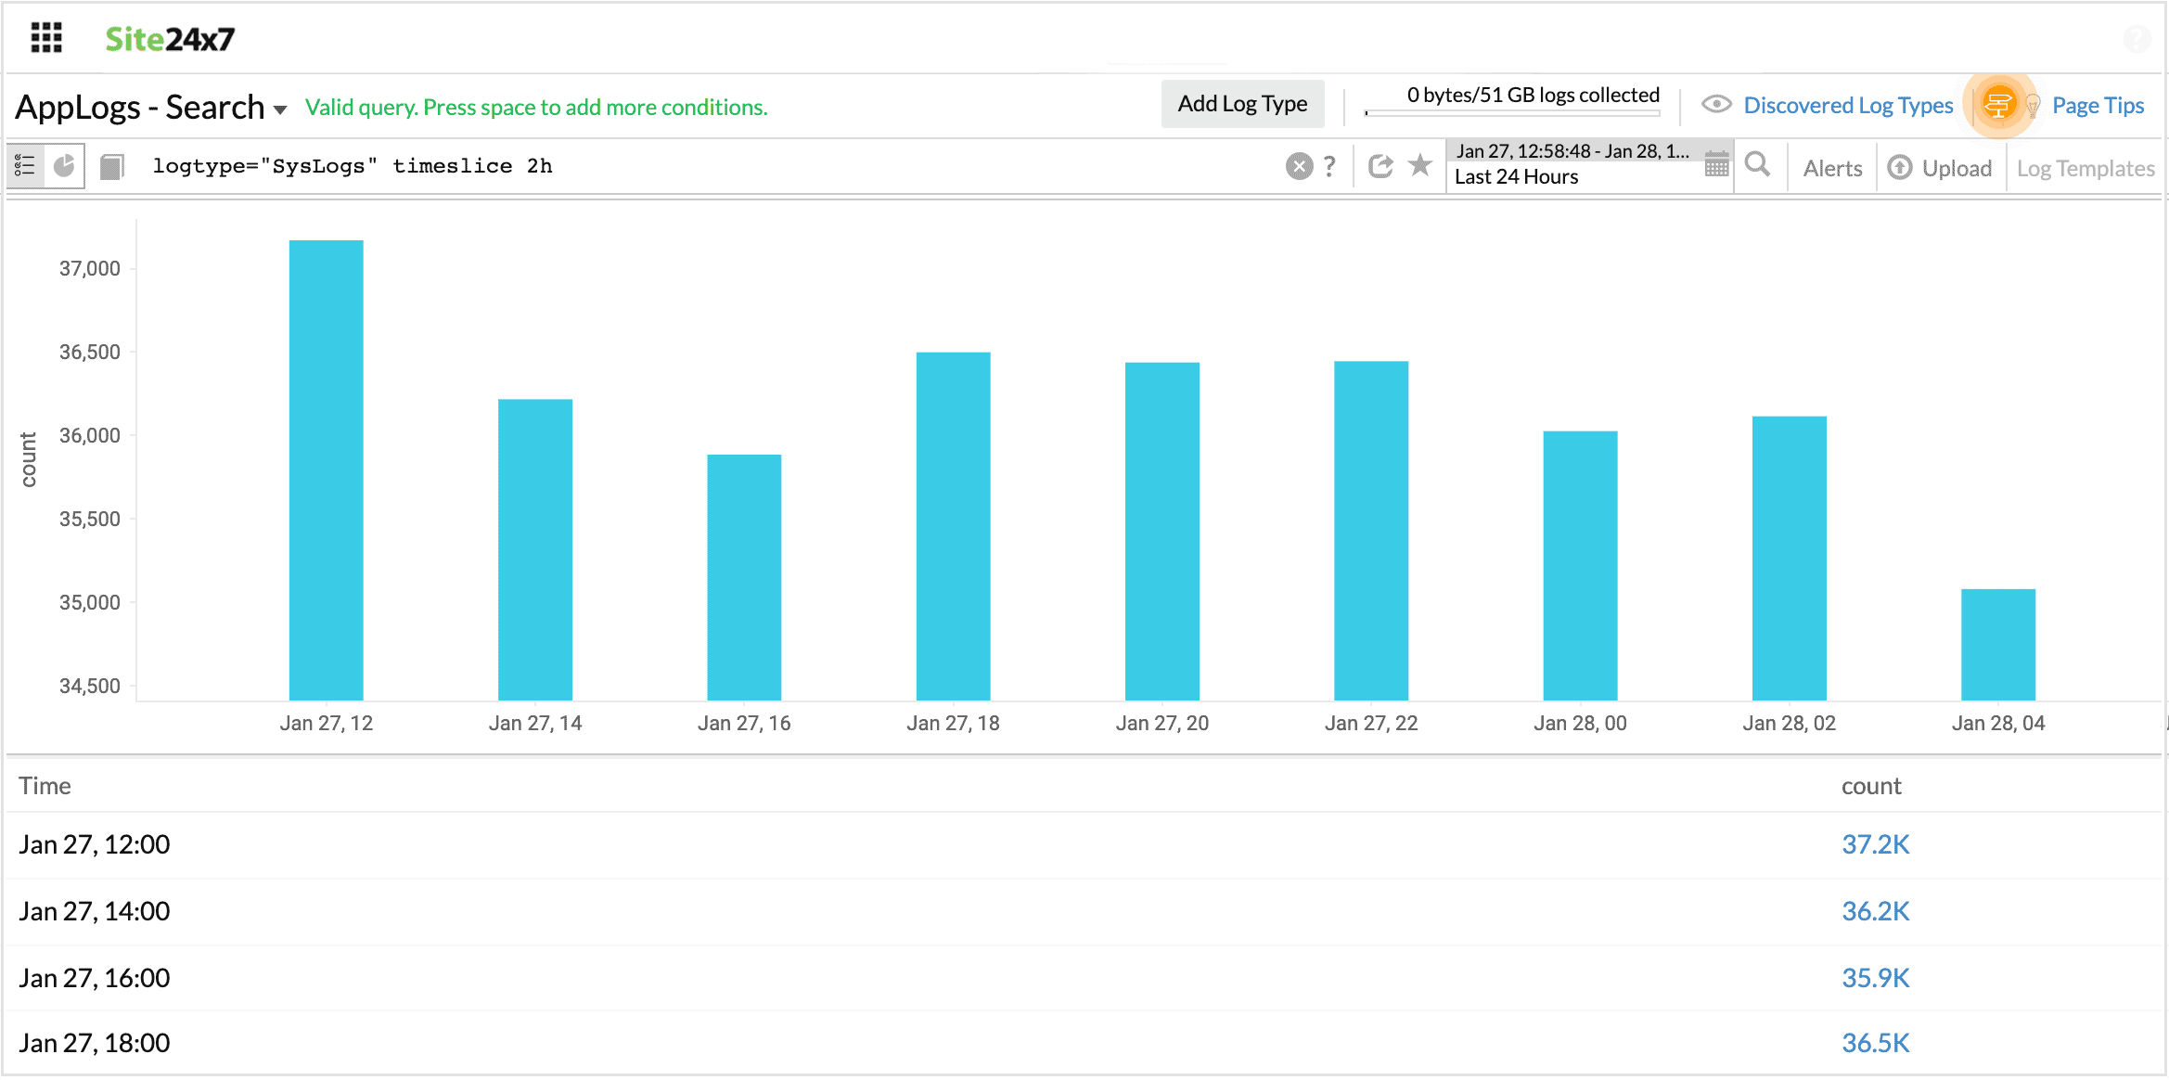Open query help question mark

coord(1329,166)
